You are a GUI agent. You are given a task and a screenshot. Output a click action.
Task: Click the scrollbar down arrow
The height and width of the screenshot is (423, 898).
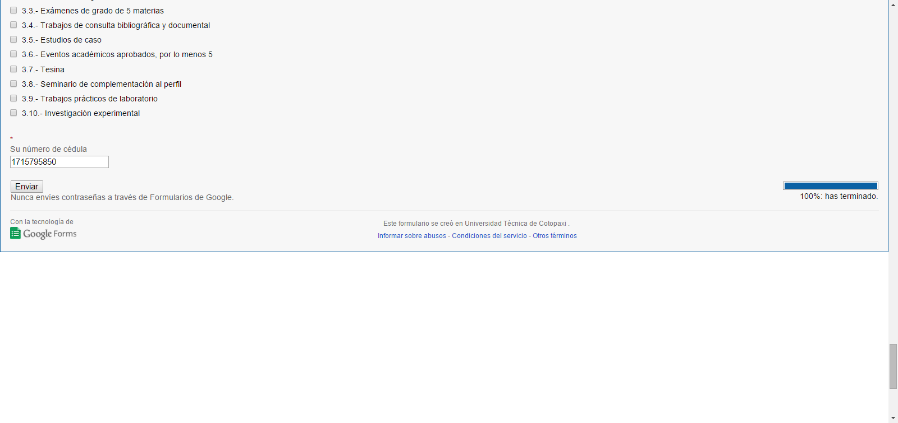pyautogui.click(x=893, y=419)
